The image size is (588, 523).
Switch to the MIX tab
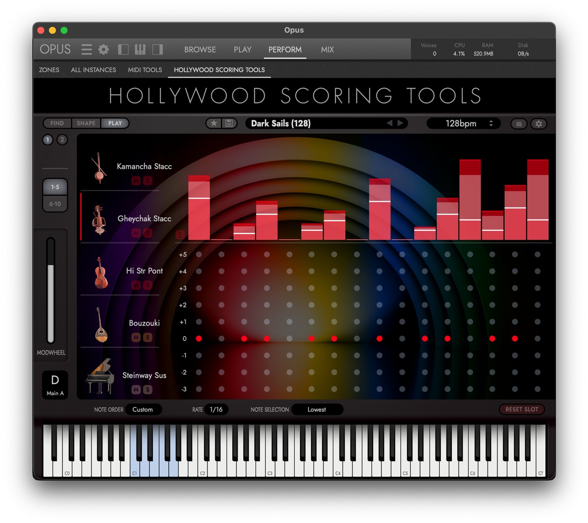(x=327, y=50)
